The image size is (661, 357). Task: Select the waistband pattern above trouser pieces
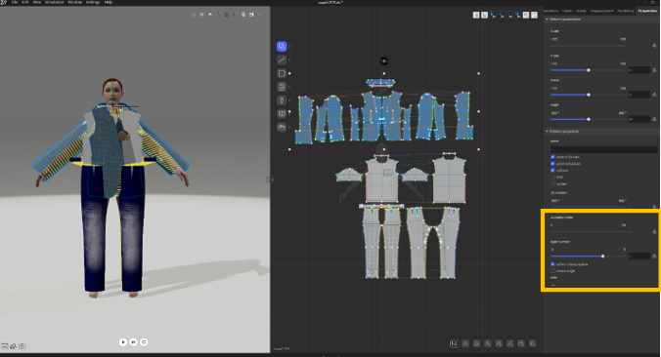point(381,206)
